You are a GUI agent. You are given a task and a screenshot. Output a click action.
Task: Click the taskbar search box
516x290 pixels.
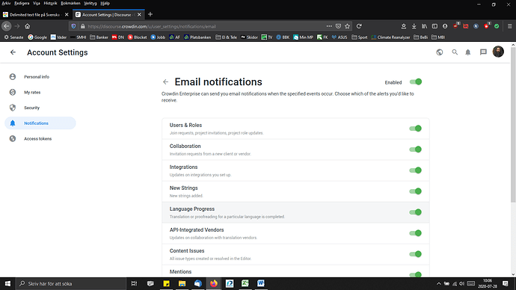pyautogui.click(x=70, y=283)
